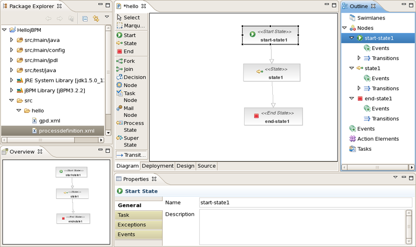This screenshot has height=247, width=416.
Task: Select the Start state palette tool
Action: click(130, 35)
